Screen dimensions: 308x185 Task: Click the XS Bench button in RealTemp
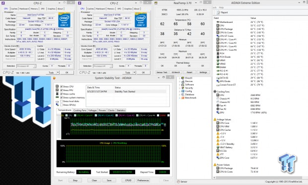[176, 72]
